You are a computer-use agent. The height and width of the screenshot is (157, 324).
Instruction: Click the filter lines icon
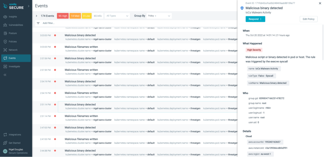pos(38,23)
